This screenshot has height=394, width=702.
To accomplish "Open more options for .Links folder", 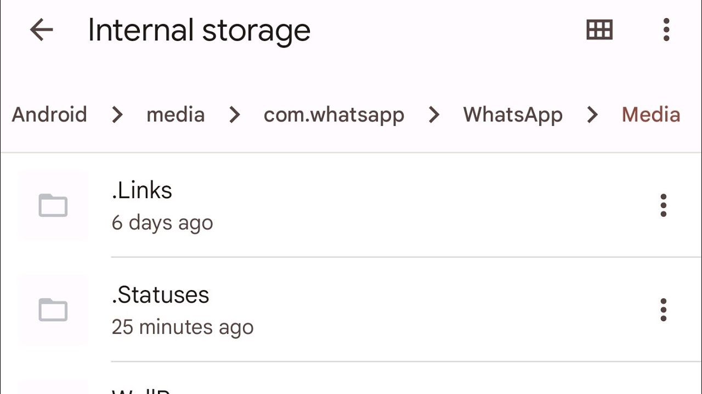I will [664, 205].
